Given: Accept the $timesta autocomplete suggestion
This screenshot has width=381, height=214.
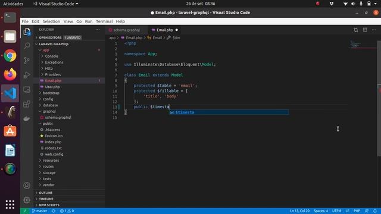Looking at the screenshot, I should [x=229, y=112].
